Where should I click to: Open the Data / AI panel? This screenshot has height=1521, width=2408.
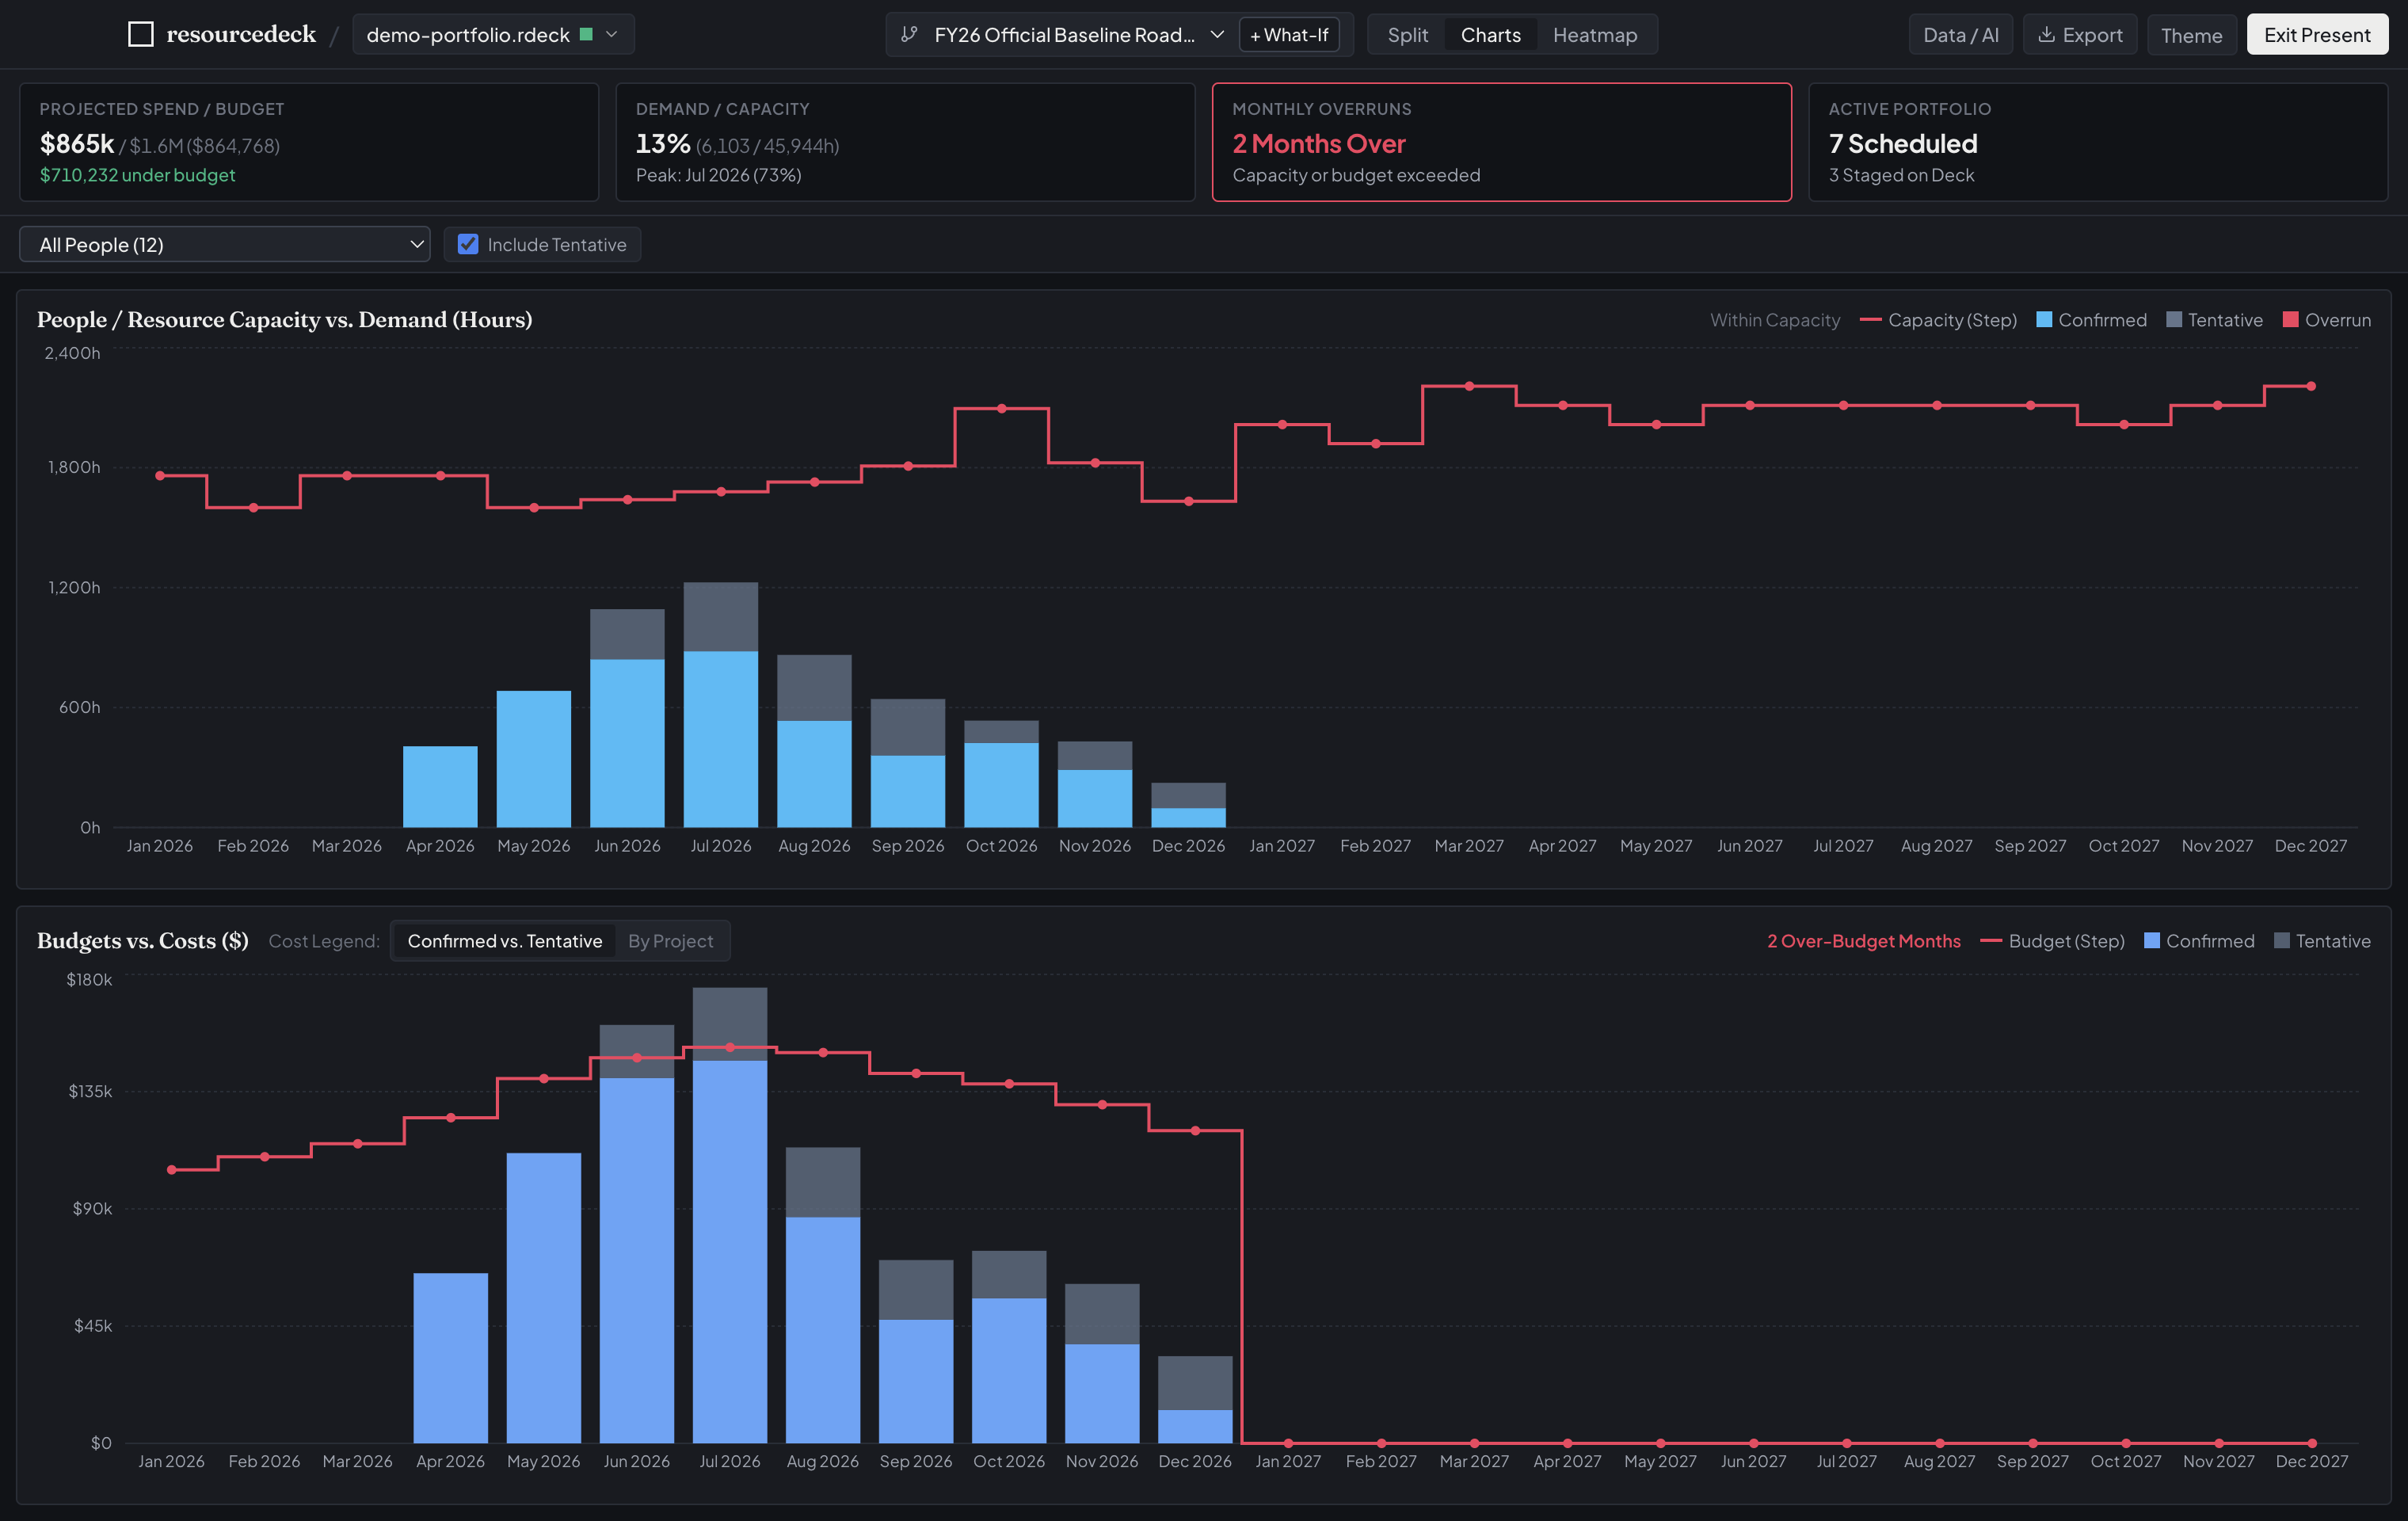(1960, 34)
